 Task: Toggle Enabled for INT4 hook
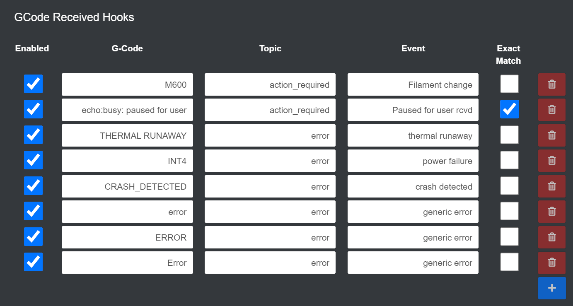pos(33,160)
